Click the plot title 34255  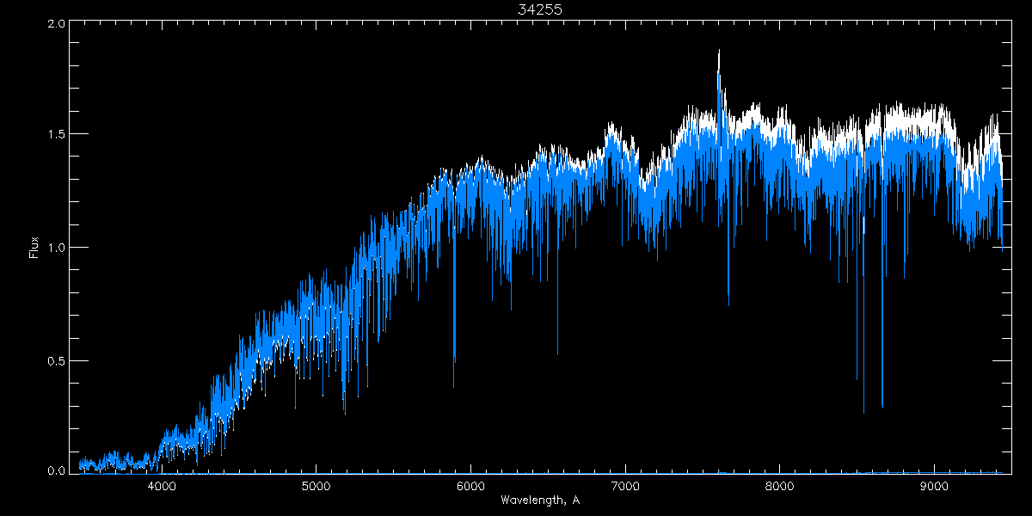540,9
